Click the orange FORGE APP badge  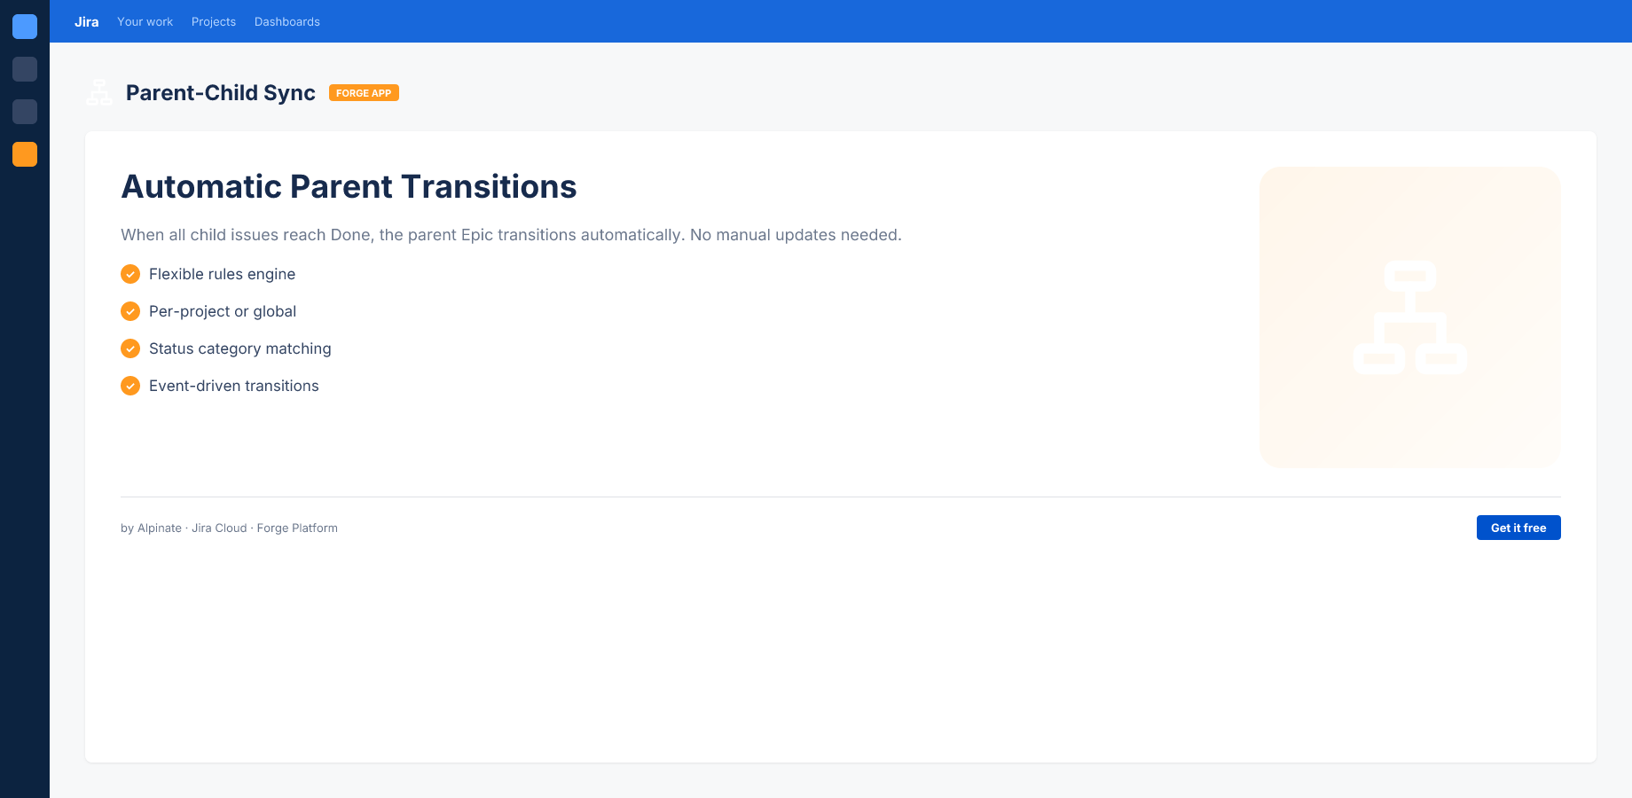pyautogui.click(x=364, y=93)
